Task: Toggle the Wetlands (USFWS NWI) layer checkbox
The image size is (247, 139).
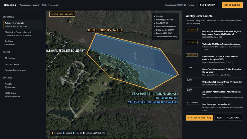Action: tap(155, 20)
